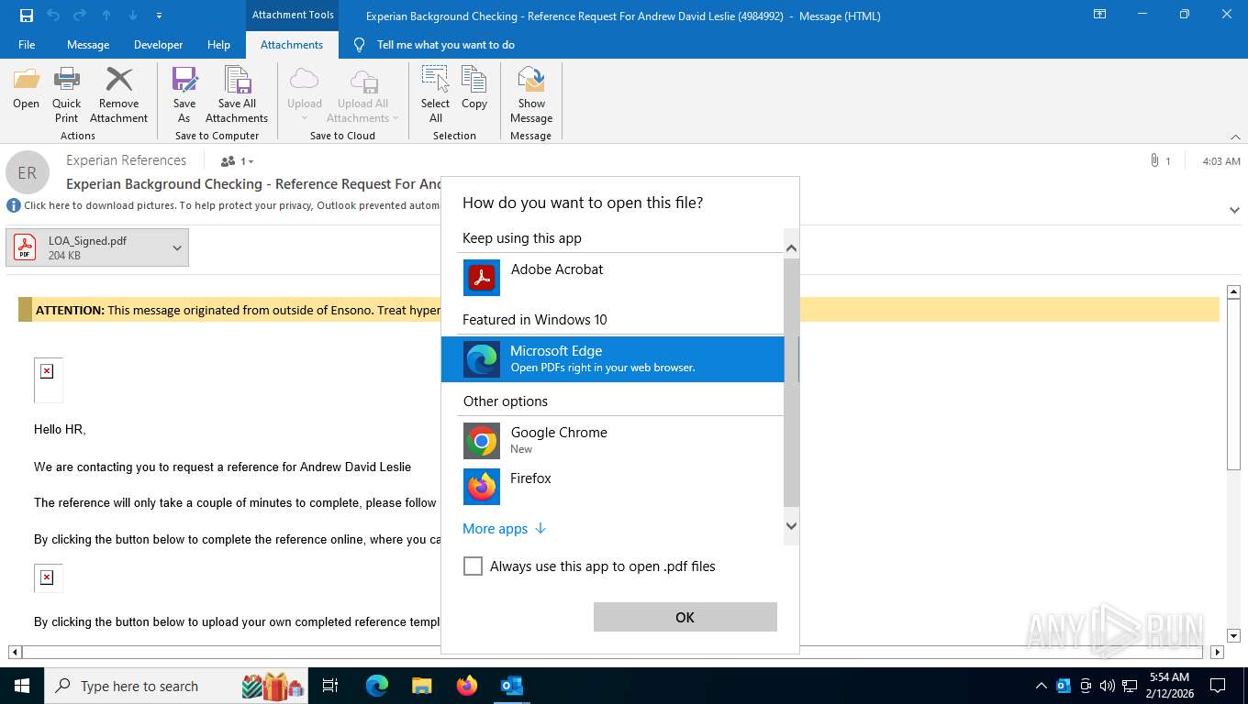Viewport: 1248px width, 704px height.
Task: Click the volume icon in the system tray
Action: coord(1108,685)
